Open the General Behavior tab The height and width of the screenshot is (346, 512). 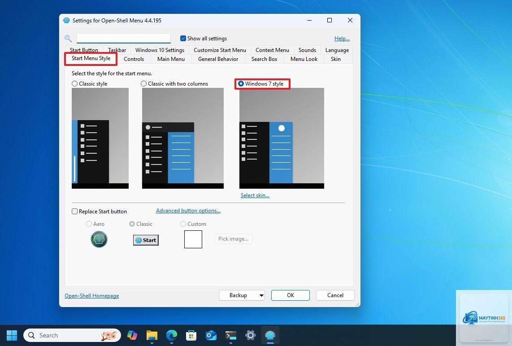(x=218, y=59)
